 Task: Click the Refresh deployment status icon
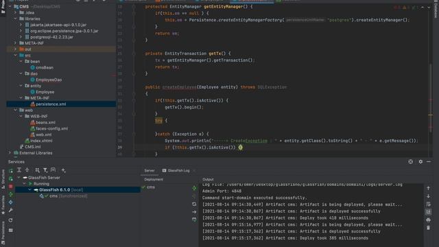194,204
